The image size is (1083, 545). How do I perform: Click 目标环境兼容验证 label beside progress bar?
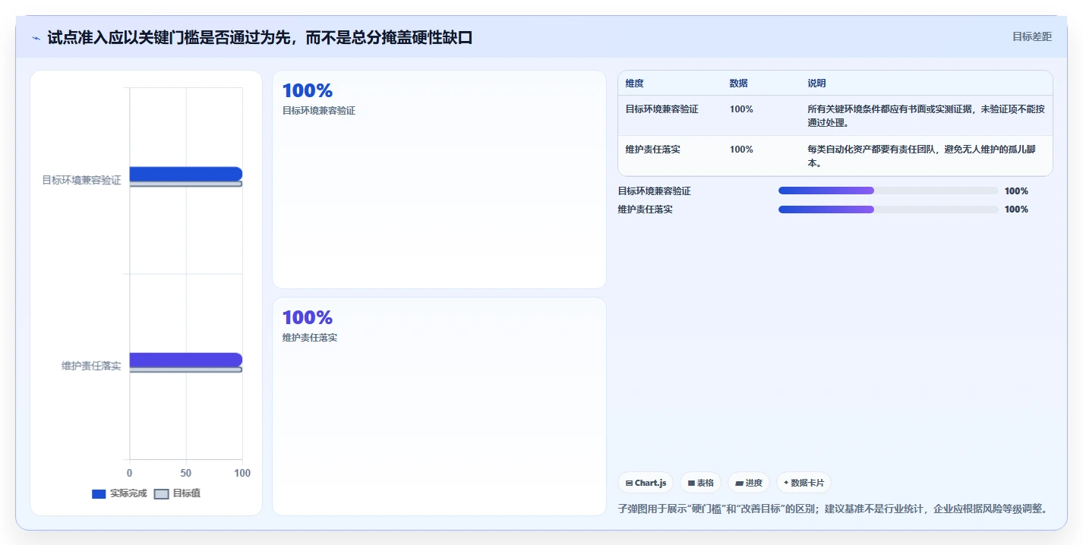coord(655,191)
